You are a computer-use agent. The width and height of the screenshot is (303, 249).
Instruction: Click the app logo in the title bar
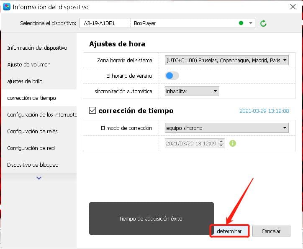pos(7,7)
